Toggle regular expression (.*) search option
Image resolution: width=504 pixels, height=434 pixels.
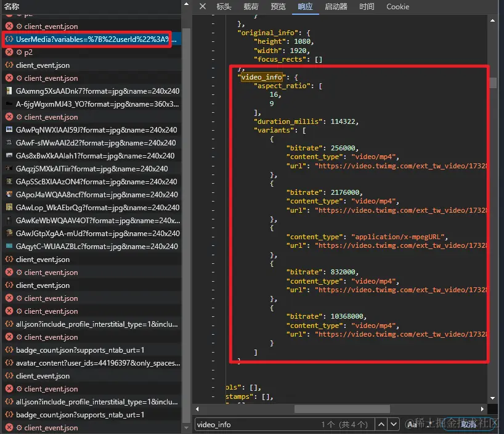point(429,425)
